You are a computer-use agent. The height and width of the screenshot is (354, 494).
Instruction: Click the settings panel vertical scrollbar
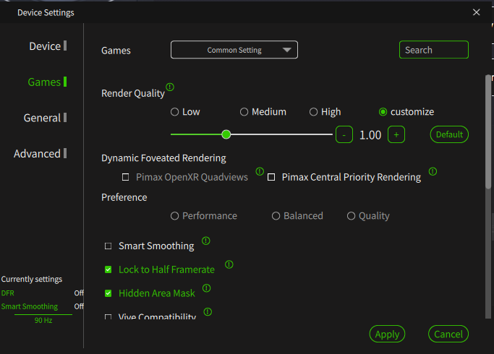(488, 132)
